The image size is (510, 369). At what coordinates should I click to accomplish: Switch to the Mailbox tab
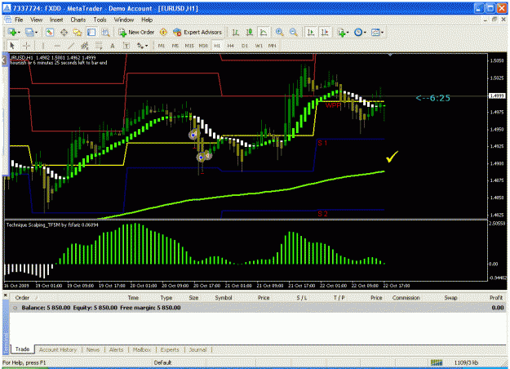(x=142, y=349)
